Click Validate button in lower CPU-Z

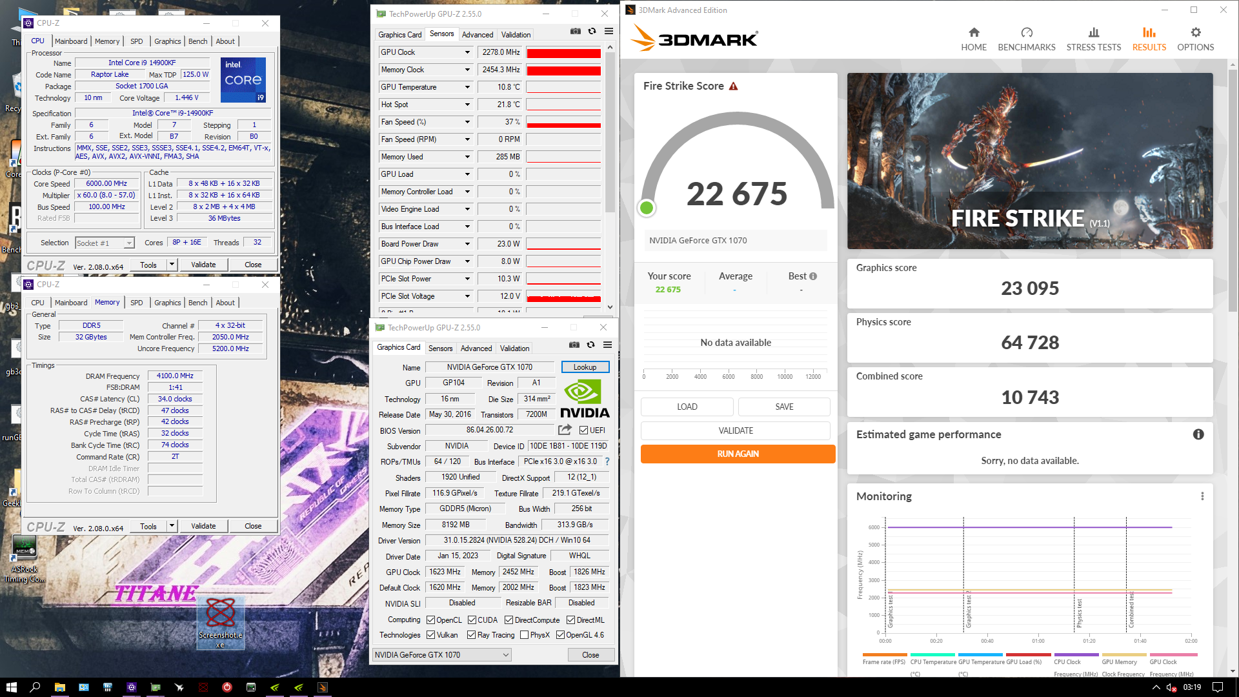click(x=203, y=526)
